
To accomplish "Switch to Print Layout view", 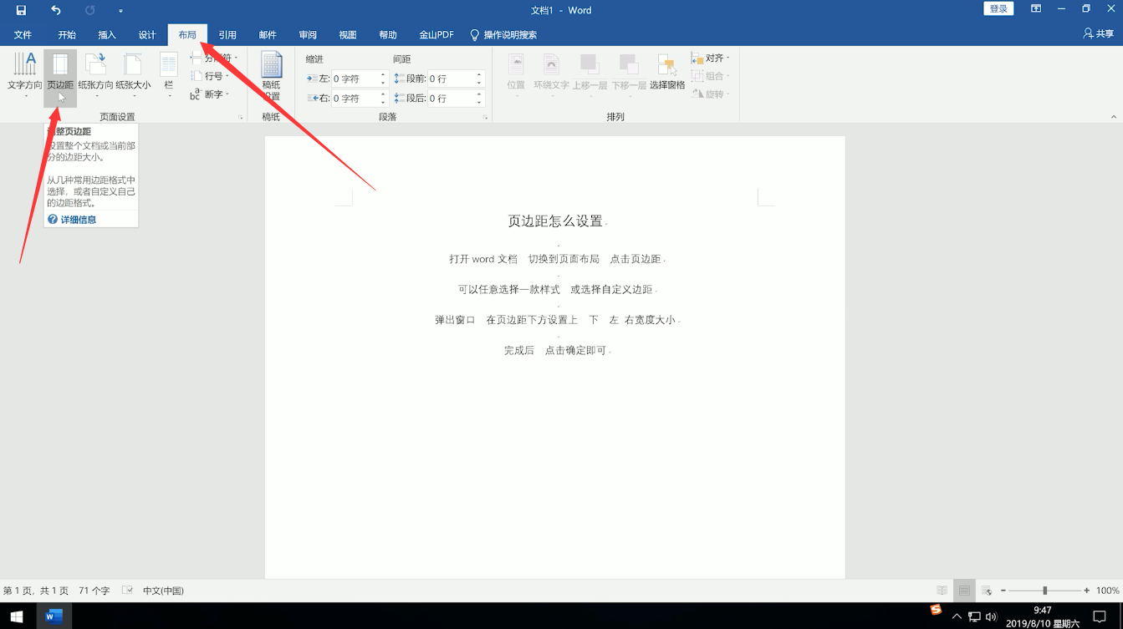I will pos(964,591).
